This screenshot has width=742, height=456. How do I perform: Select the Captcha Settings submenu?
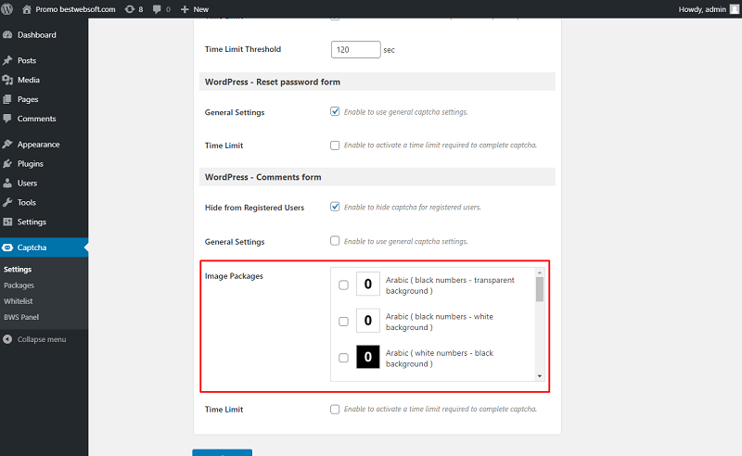point(18,269)
